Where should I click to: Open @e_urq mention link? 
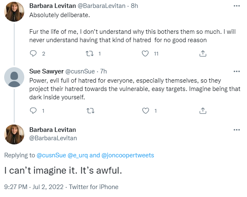(x=78, y=155)
